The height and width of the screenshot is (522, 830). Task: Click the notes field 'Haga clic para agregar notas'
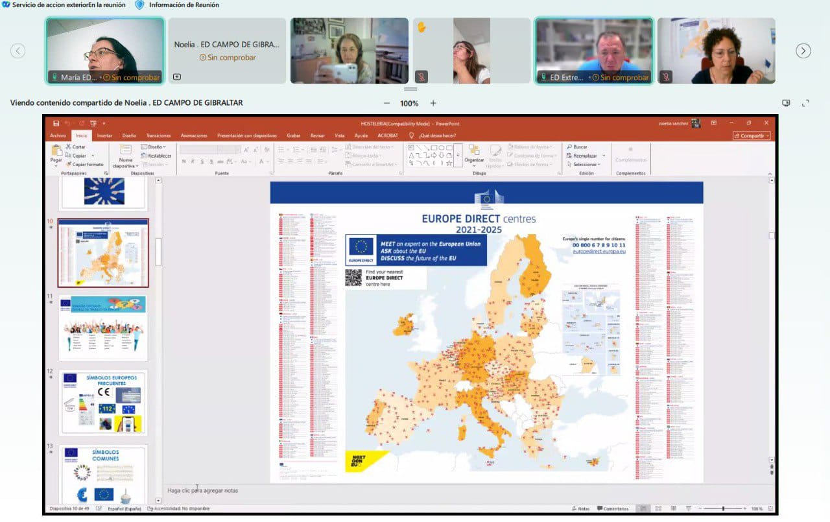coord(202,490)
